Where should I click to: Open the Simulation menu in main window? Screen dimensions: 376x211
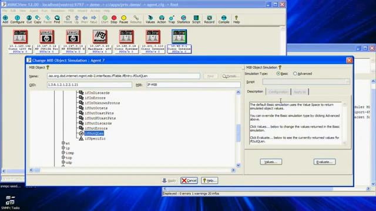coord(58,11)
